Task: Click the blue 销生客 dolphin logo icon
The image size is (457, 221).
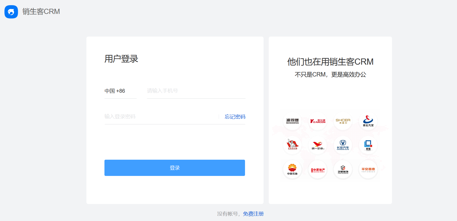Action: tap(11, 12)
